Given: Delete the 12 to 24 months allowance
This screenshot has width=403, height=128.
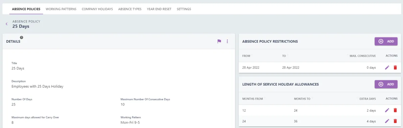Looking at the screenshot, I should (395, 110).
